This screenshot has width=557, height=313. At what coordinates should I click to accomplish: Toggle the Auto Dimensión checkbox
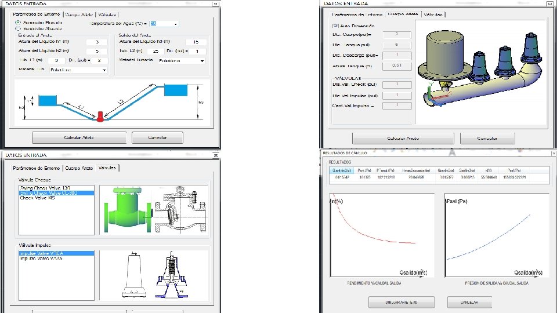click(335, 26)
